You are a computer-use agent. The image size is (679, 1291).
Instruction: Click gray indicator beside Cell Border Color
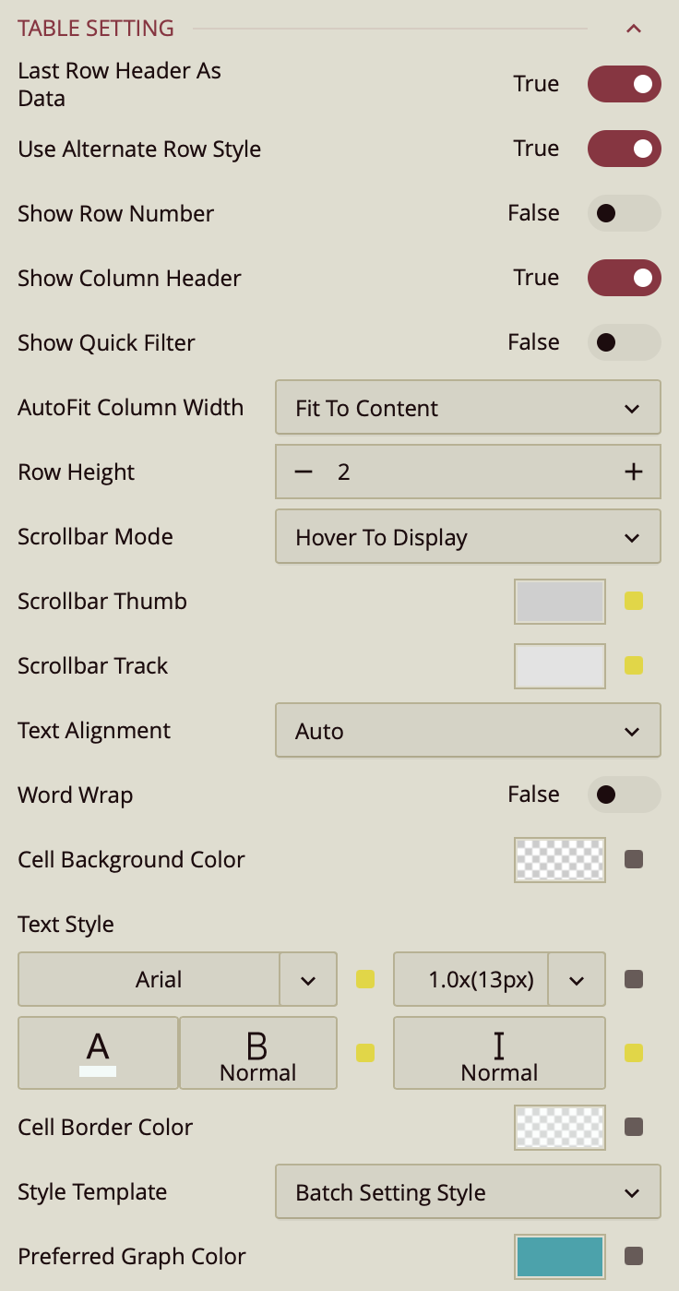click(633, 1127)
